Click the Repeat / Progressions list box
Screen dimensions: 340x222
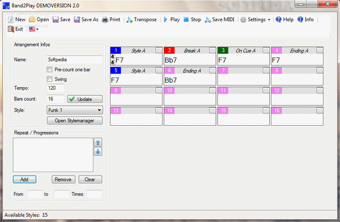point(53,155)
